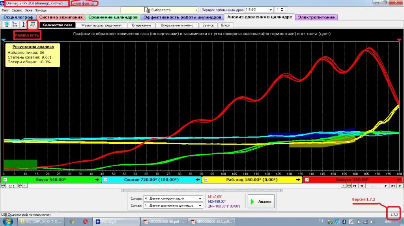Open the Впуск sub-tab

(225, 25)
